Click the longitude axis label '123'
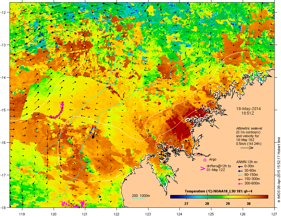 (x=148, y=214)
